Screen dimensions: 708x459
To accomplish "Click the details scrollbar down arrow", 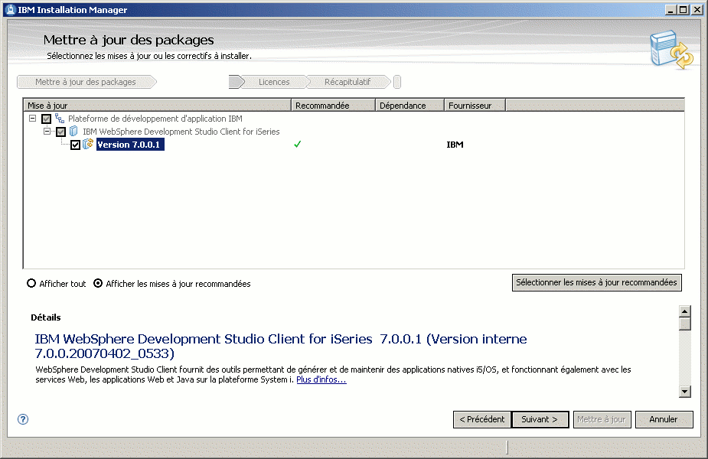I will (x=684, y=392).
